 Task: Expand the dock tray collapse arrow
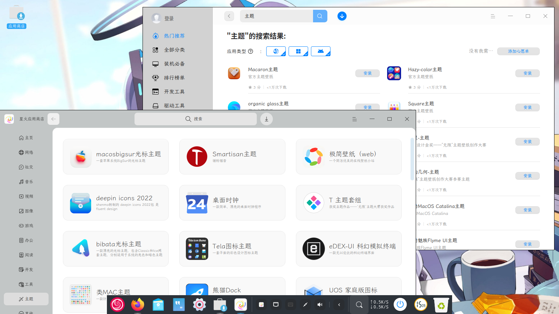pos(339,305)
